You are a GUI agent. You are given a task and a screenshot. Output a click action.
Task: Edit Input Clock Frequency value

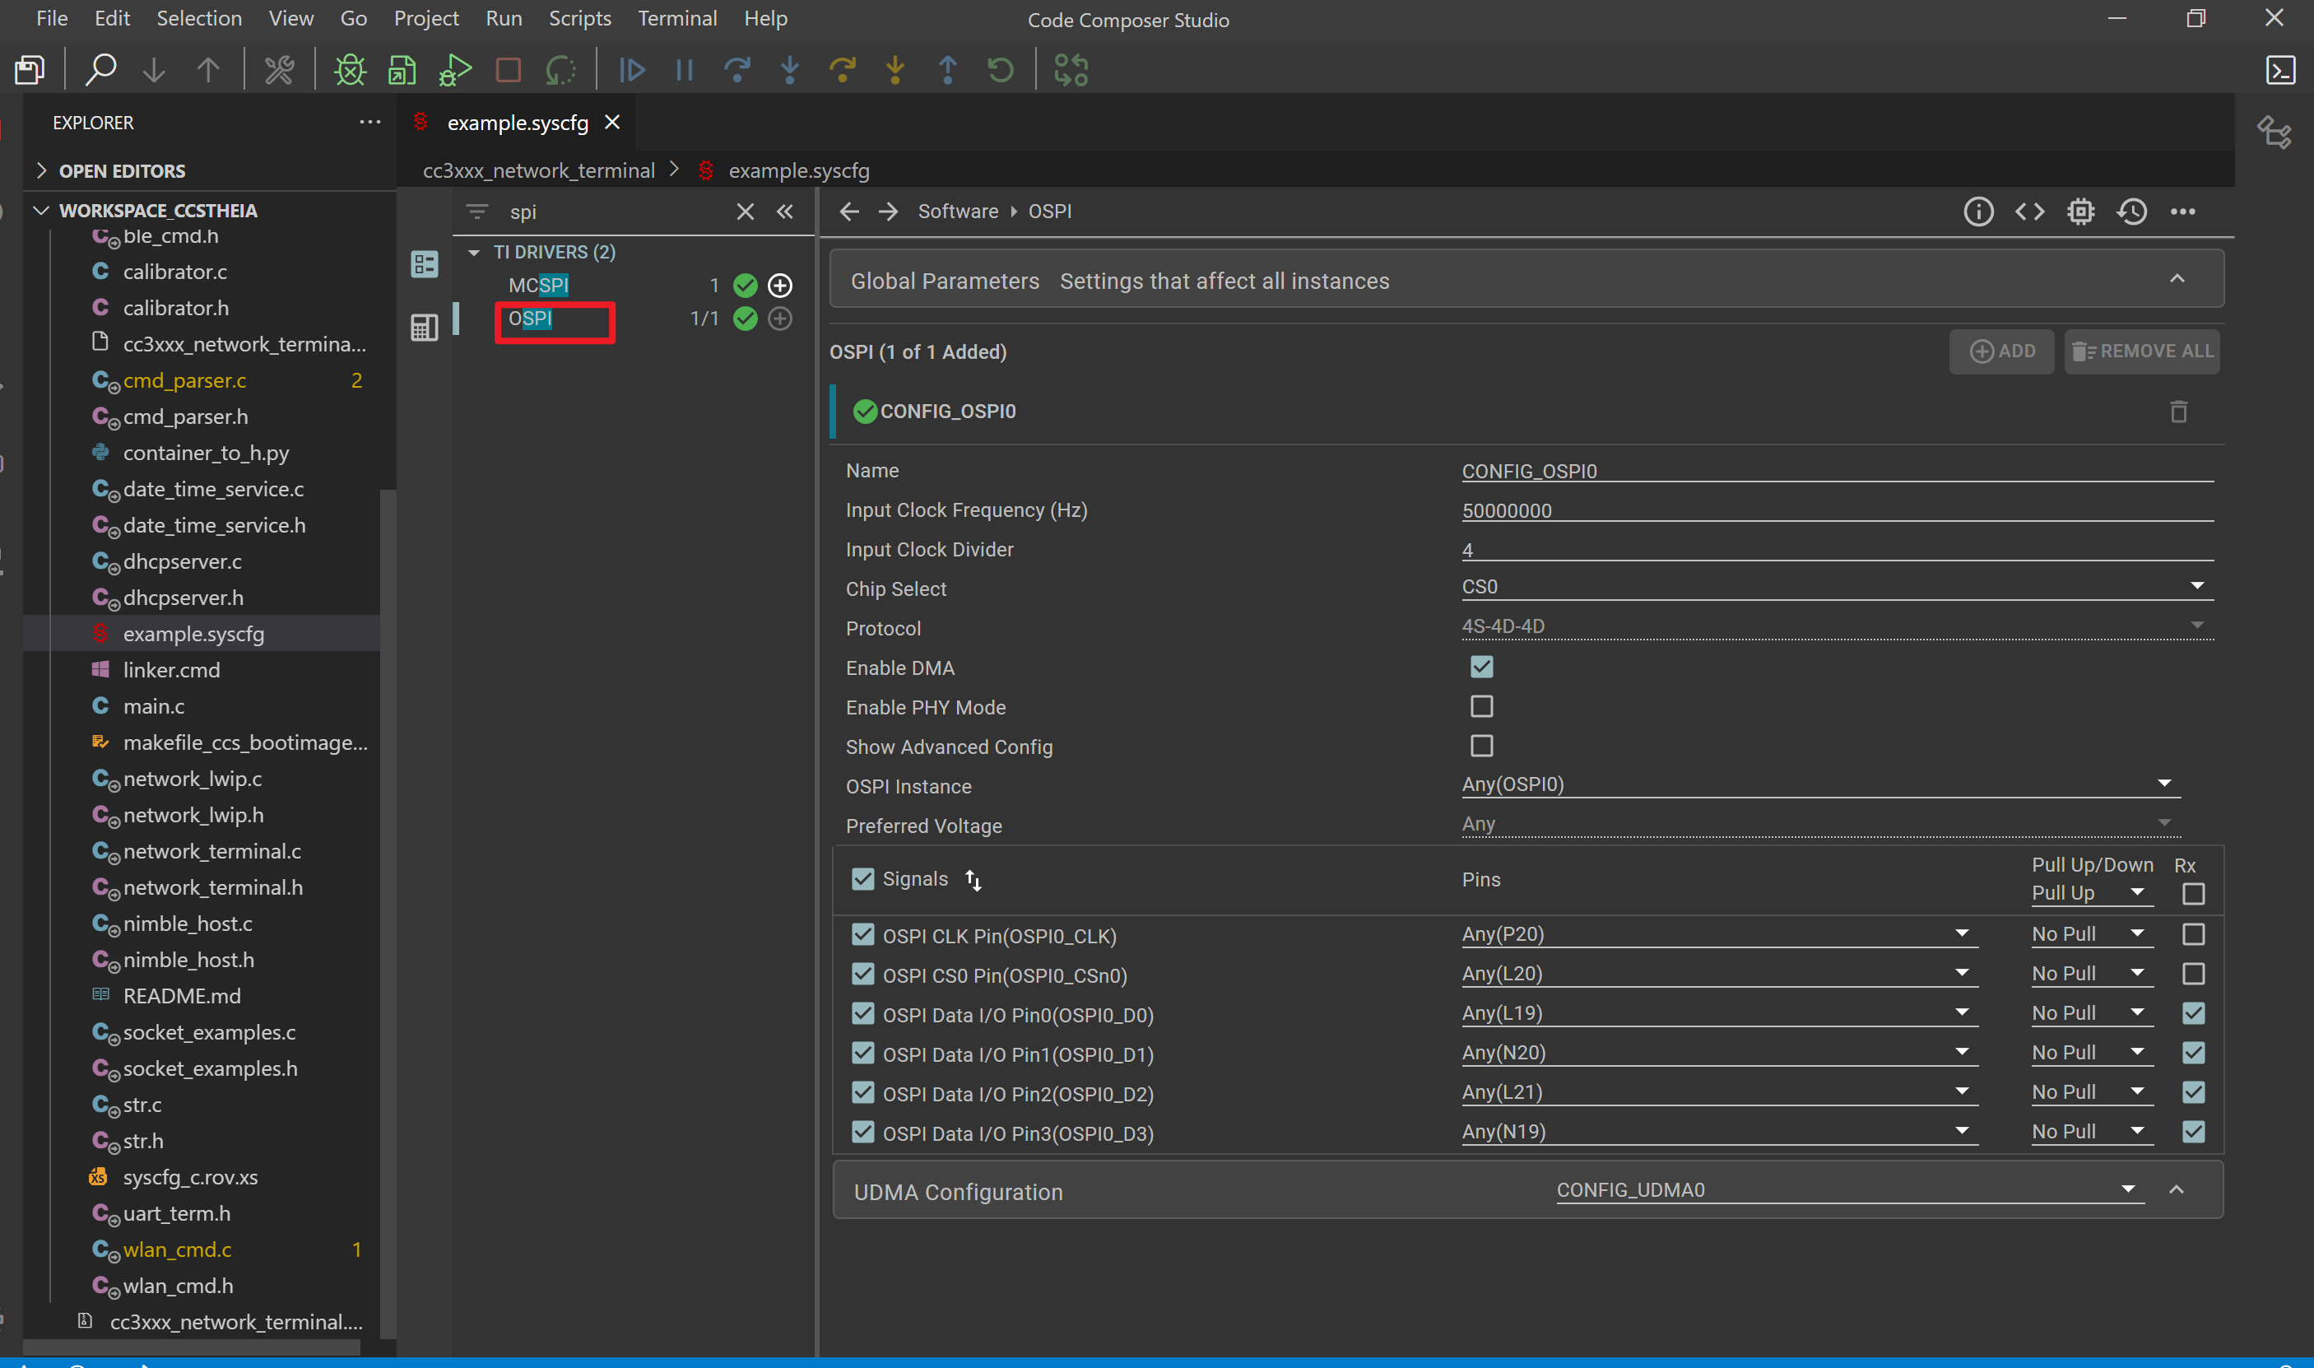[1838, 510]
